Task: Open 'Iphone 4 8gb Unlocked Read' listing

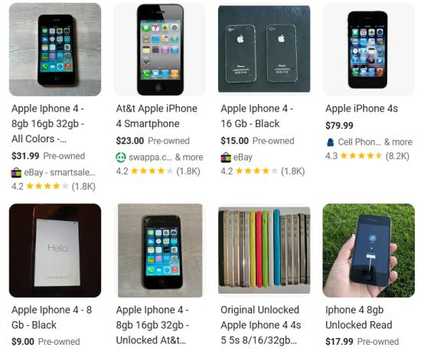Action: 358,317
